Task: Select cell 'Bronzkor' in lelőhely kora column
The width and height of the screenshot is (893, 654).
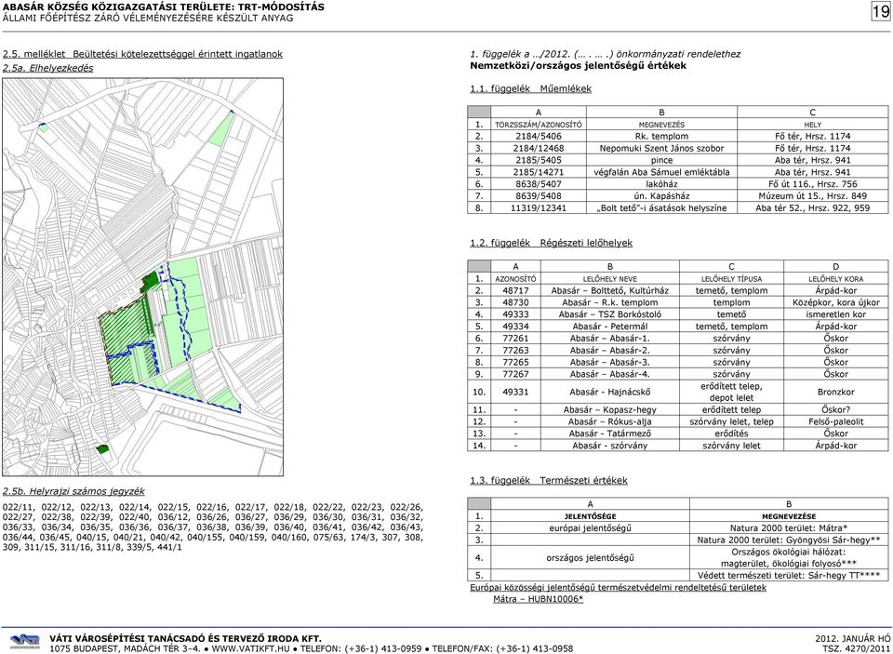Action: pos(836,392)
